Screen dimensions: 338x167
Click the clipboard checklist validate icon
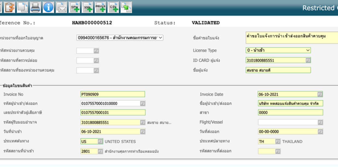coord(10,7)
